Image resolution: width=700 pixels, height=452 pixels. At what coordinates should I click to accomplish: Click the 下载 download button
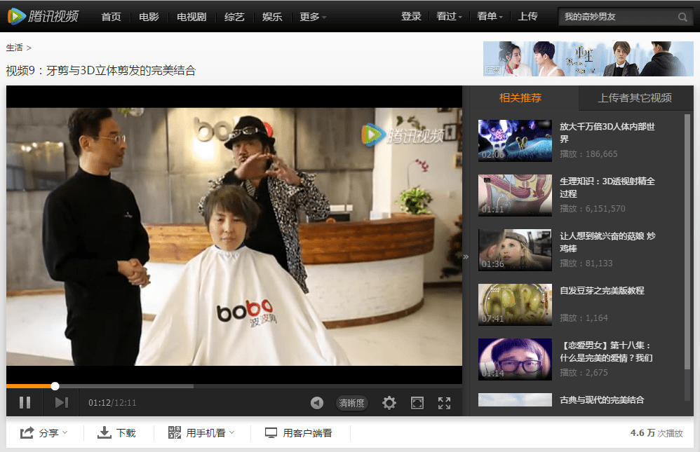pos(116,433)
